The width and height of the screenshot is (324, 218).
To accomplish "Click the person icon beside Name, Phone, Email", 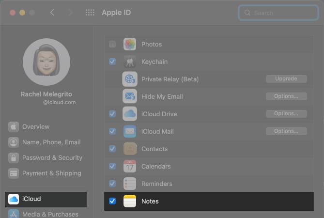I will coord(14,142).
